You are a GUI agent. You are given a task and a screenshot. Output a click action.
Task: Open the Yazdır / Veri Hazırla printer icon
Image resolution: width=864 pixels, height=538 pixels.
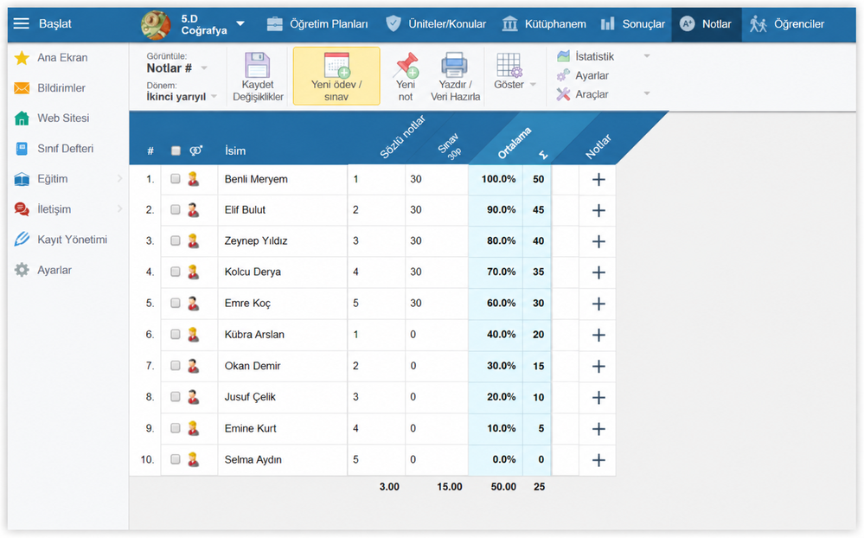pyautogui.click(x=455, y=65)
